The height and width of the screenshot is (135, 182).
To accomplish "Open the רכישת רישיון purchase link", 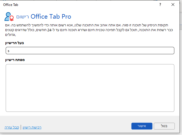I will 32,127.
